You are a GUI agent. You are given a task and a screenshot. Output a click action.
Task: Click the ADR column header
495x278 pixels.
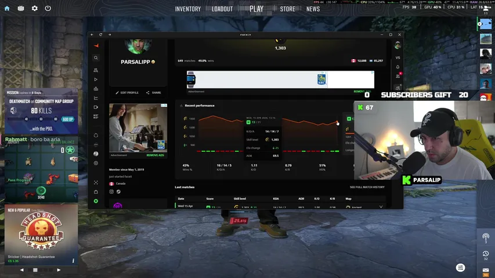301,199
